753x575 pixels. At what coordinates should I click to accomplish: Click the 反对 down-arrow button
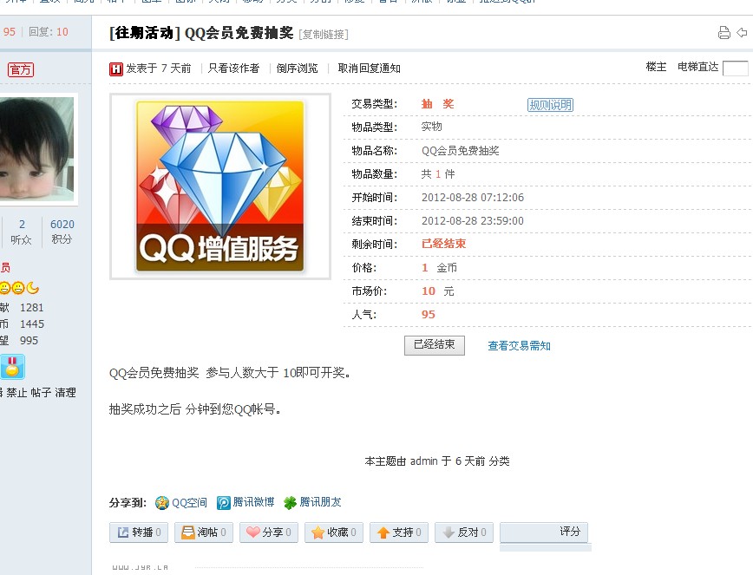click(x=464, y=533)
